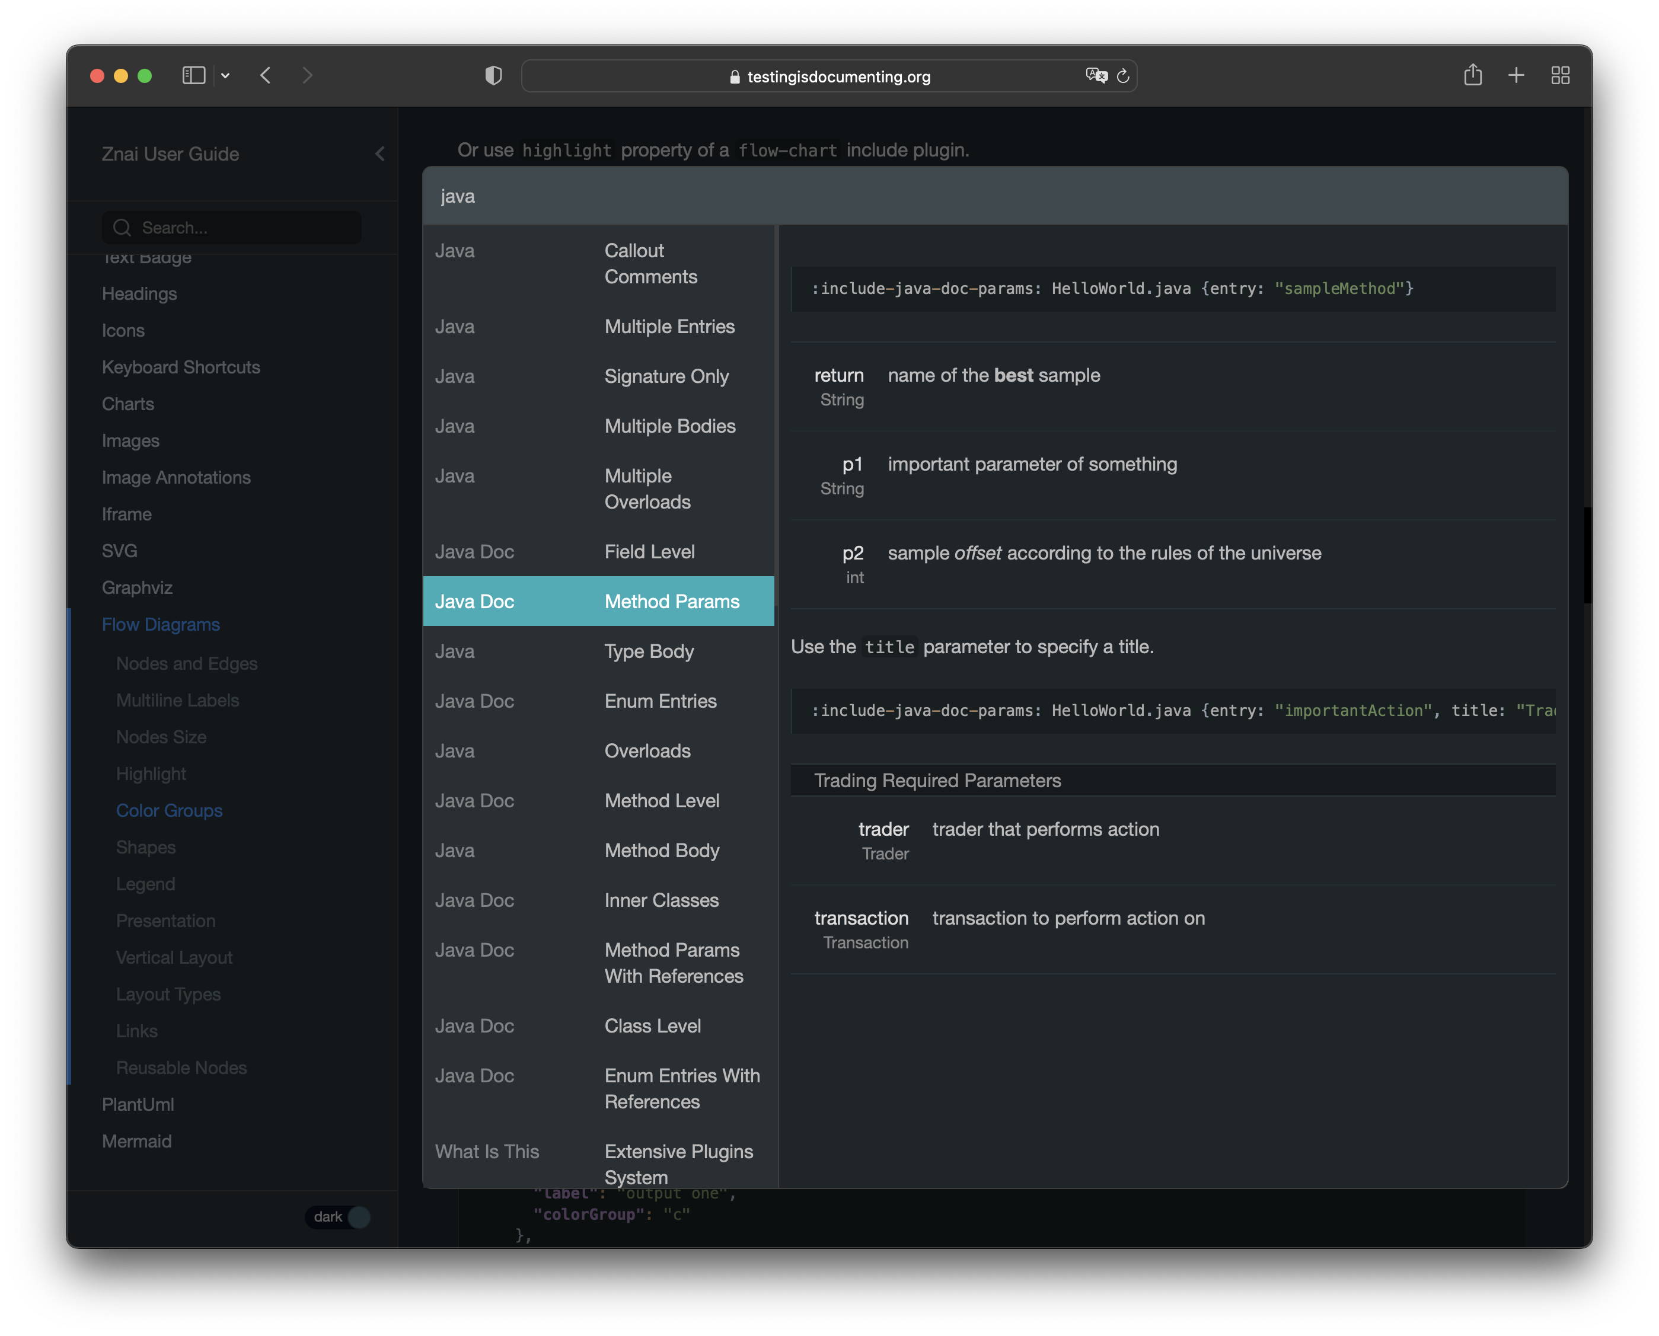Select Java Doc Method Params menu entry

tap(597, 600)
